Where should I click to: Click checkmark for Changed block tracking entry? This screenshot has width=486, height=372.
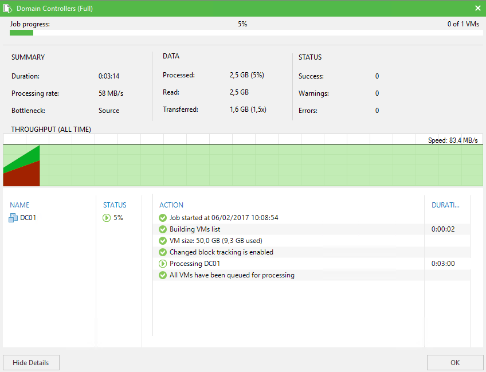tap(163, 252)
